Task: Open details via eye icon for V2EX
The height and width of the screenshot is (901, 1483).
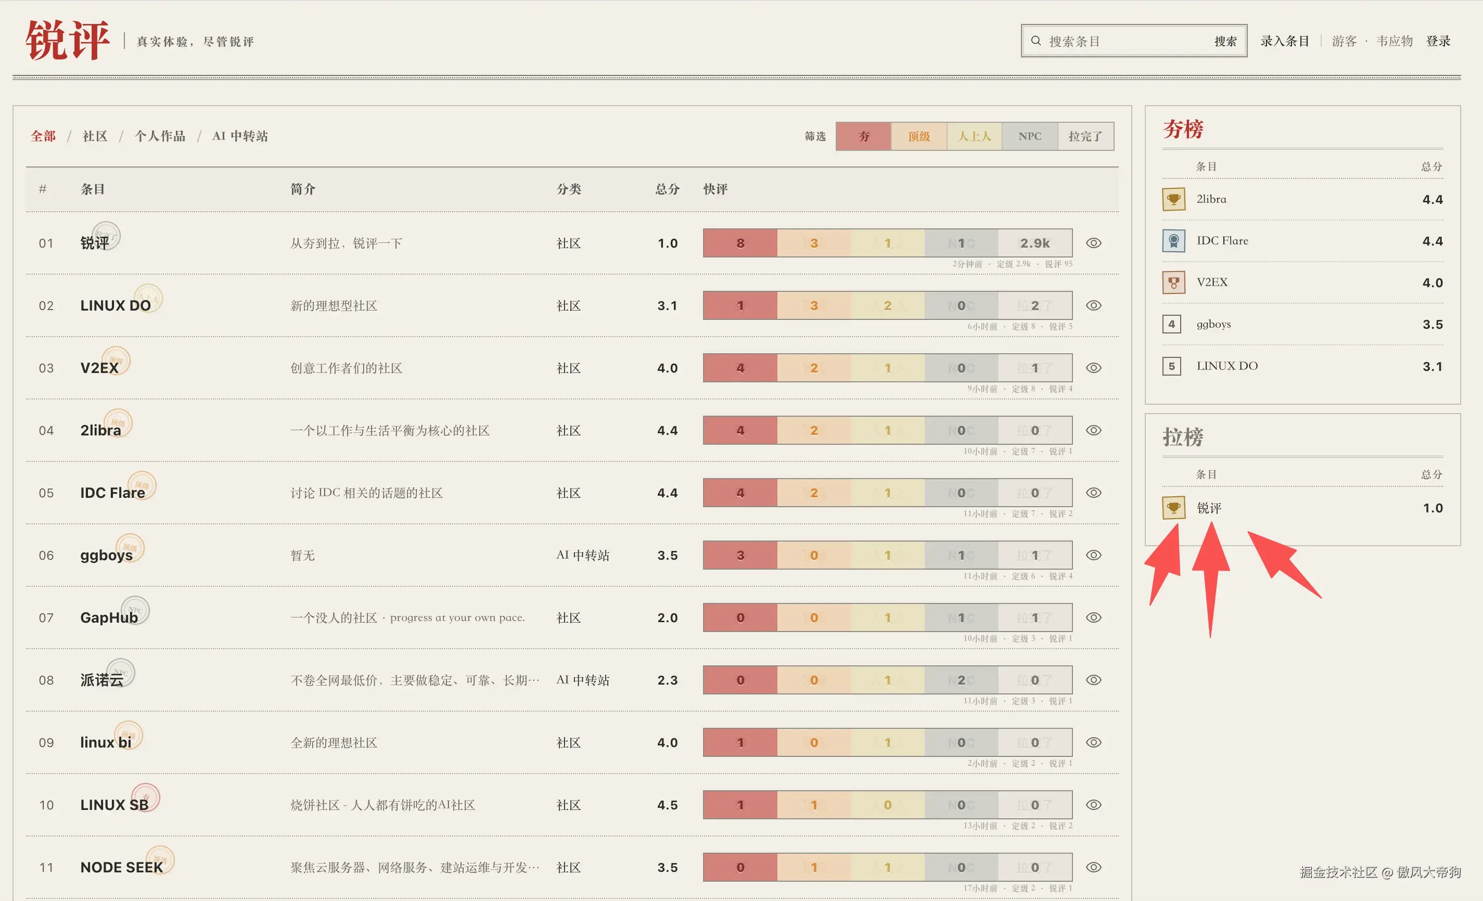Action: 1094,368
